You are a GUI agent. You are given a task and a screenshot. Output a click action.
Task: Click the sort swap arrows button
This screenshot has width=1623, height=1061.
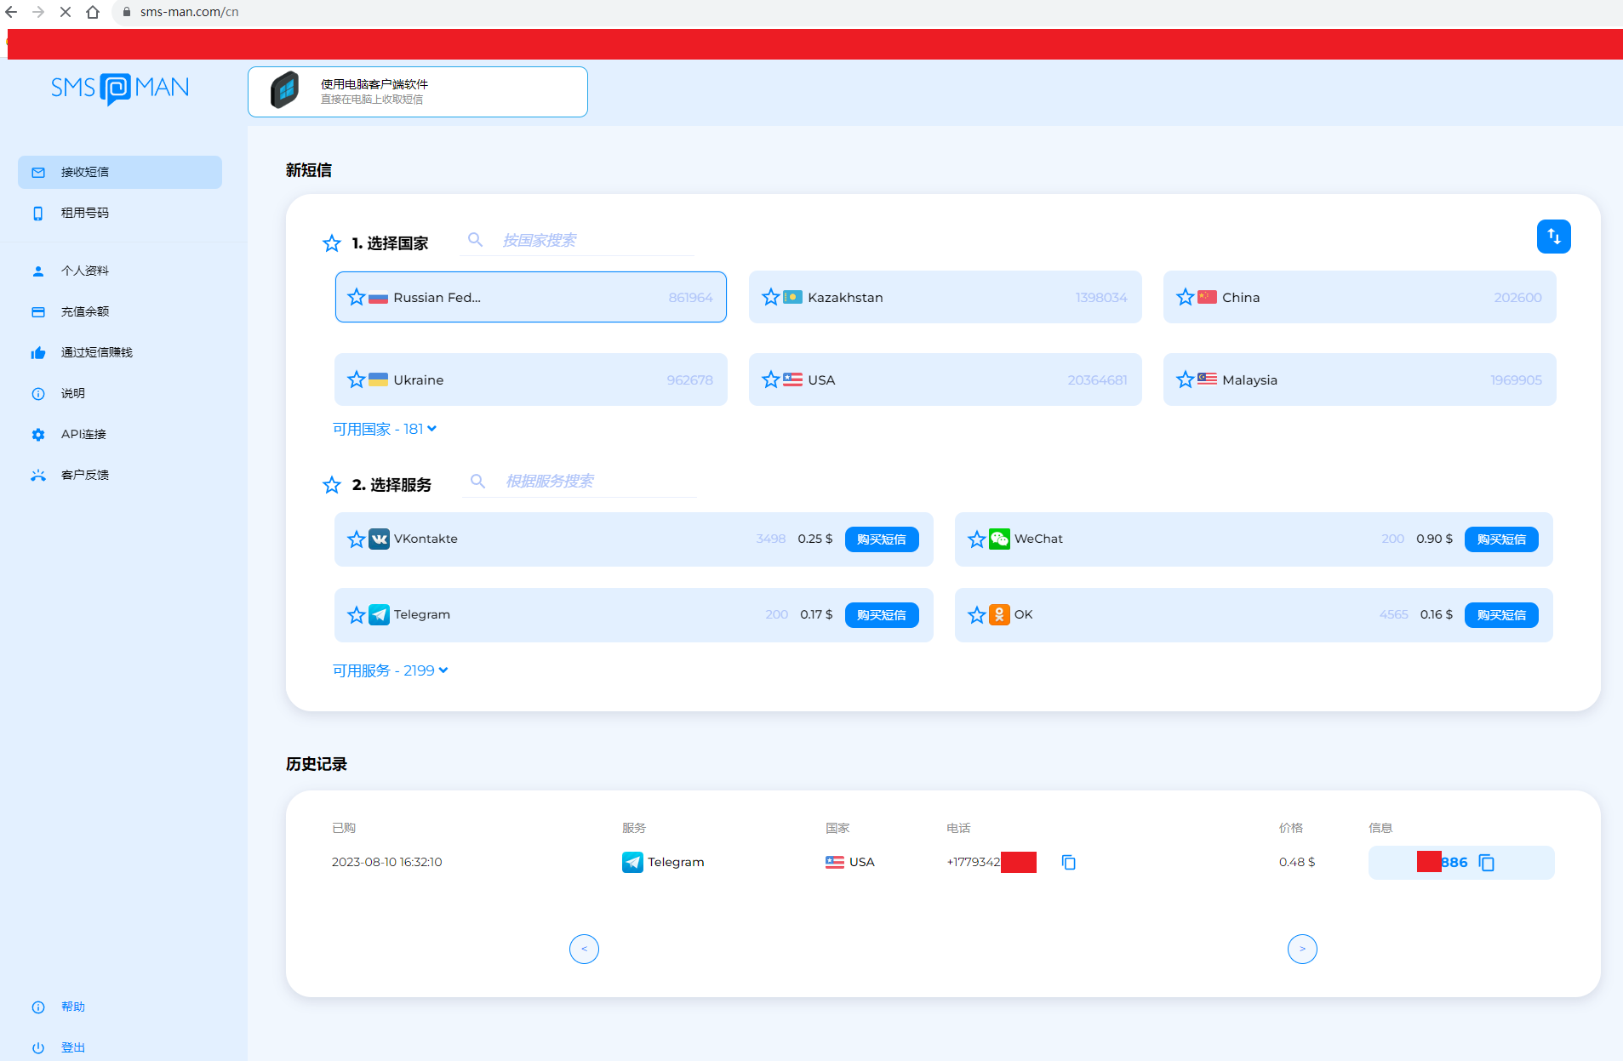[x=1554, y=237]
